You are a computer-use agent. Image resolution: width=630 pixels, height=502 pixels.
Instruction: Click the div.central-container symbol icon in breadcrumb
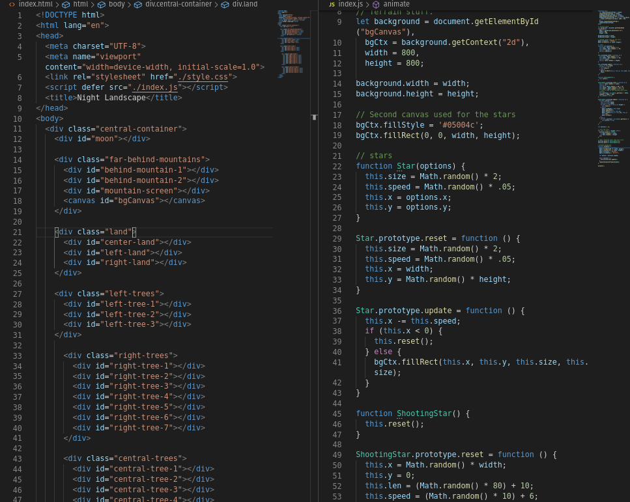pos(138,5)
